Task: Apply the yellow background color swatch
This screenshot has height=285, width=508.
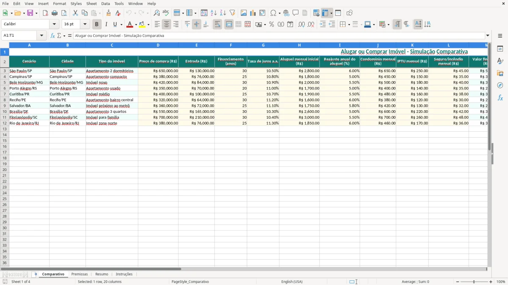Action: coord(142,24)
